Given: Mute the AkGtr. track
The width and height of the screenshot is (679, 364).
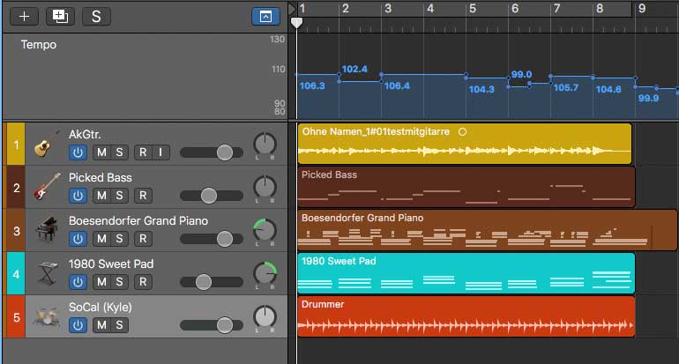Looking at the screenshot, I should click(x=101, y=152).
